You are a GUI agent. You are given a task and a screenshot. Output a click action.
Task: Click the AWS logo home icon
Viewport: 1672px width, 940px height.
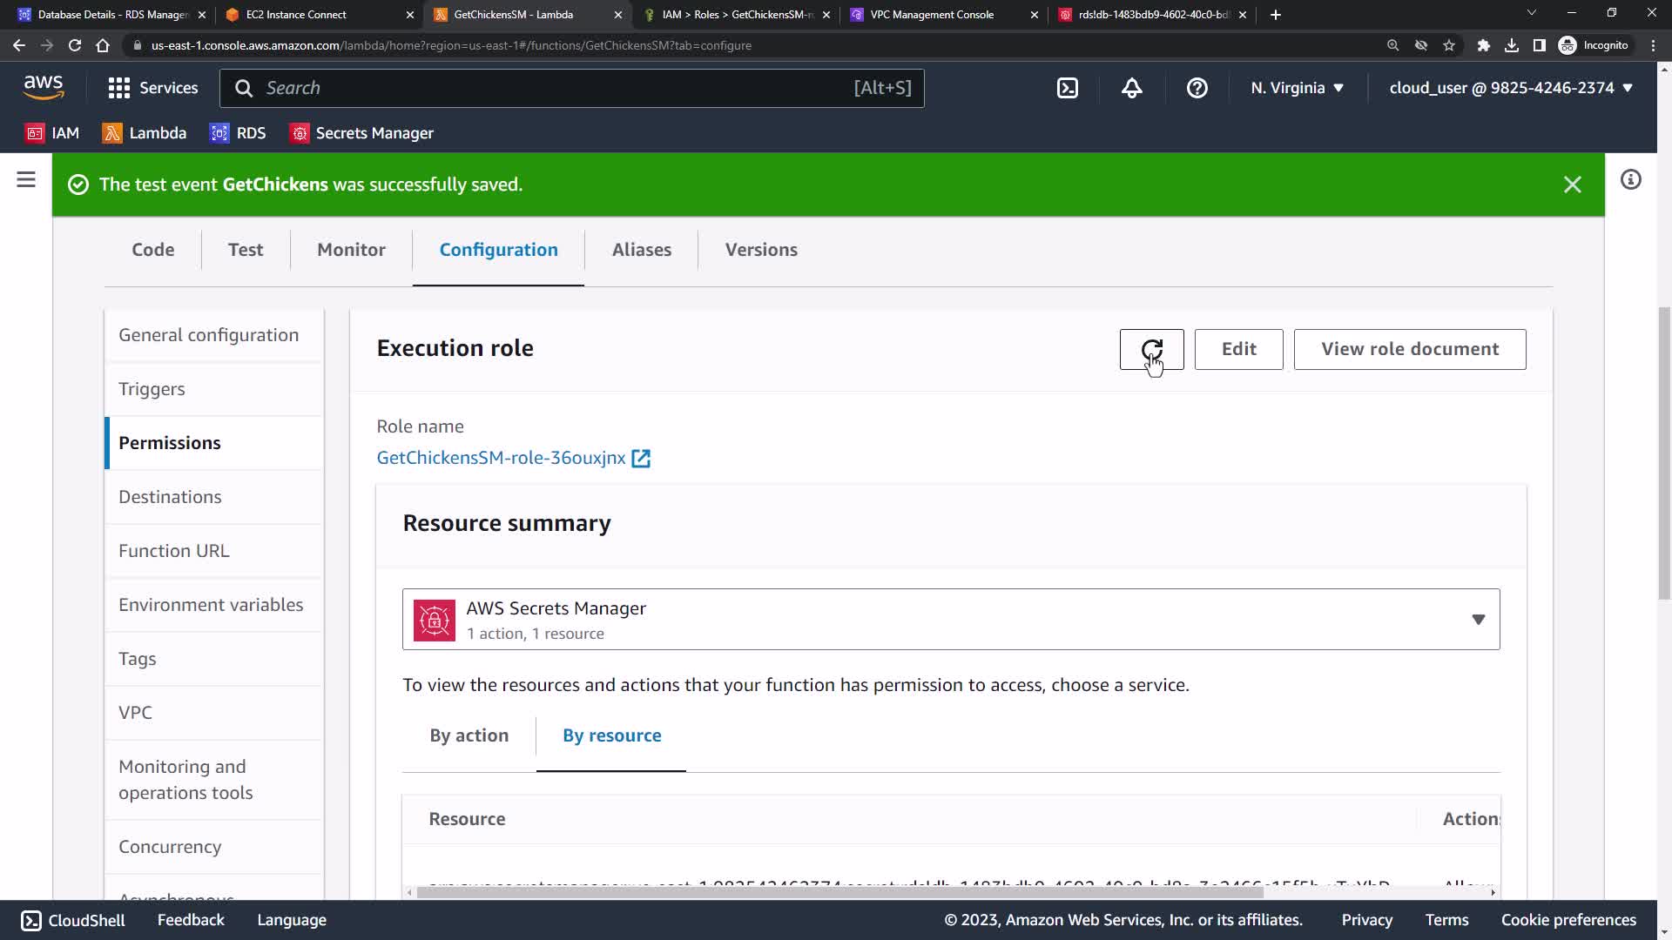[x=44, y=88]
